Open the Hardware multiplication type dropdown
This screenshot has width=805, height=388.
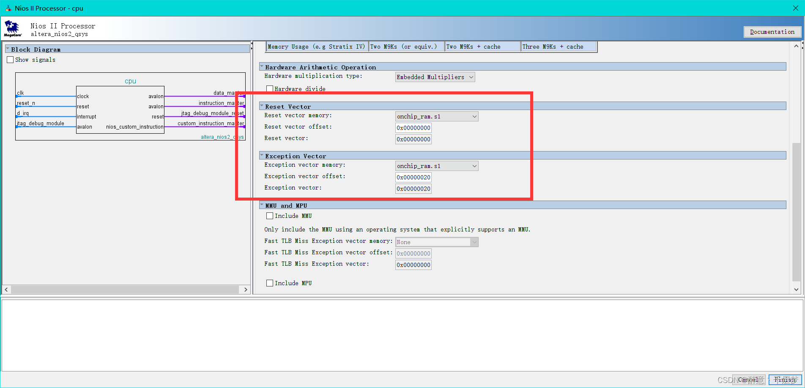[x=435, y=77]
